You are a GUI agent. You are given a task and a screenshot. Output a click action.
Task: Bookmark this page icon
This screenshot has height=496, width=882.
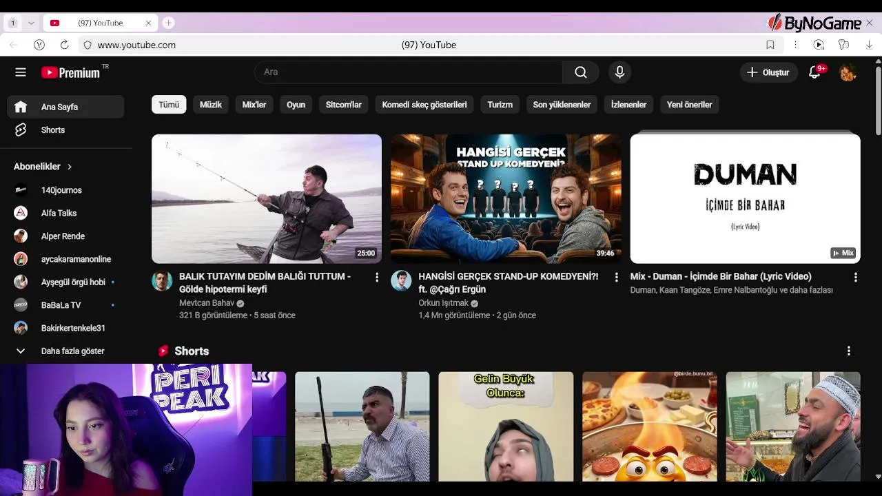[770, 45]
